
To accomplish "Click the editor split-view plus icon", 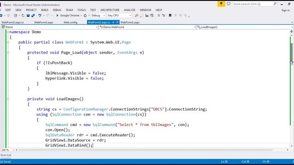I will tap(291, 32).
